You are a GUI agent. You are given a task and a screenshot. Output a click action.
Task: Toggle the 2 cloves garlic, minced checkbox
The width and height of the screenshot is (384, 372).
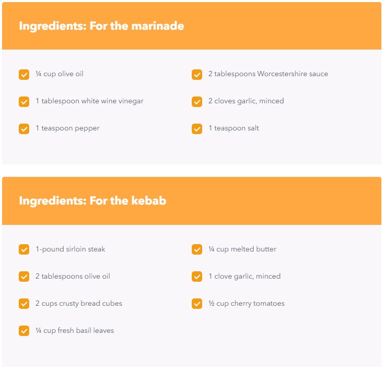[x=197, y=102]
